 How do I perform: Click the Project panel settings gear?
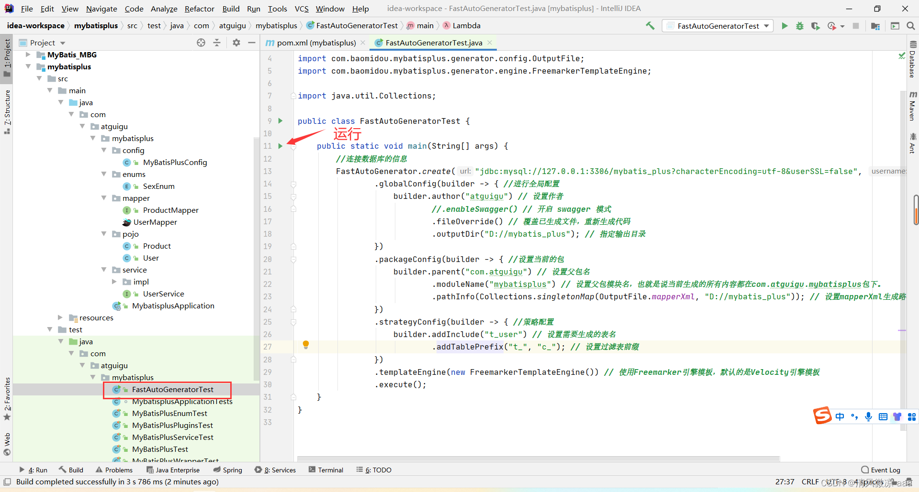236,43
